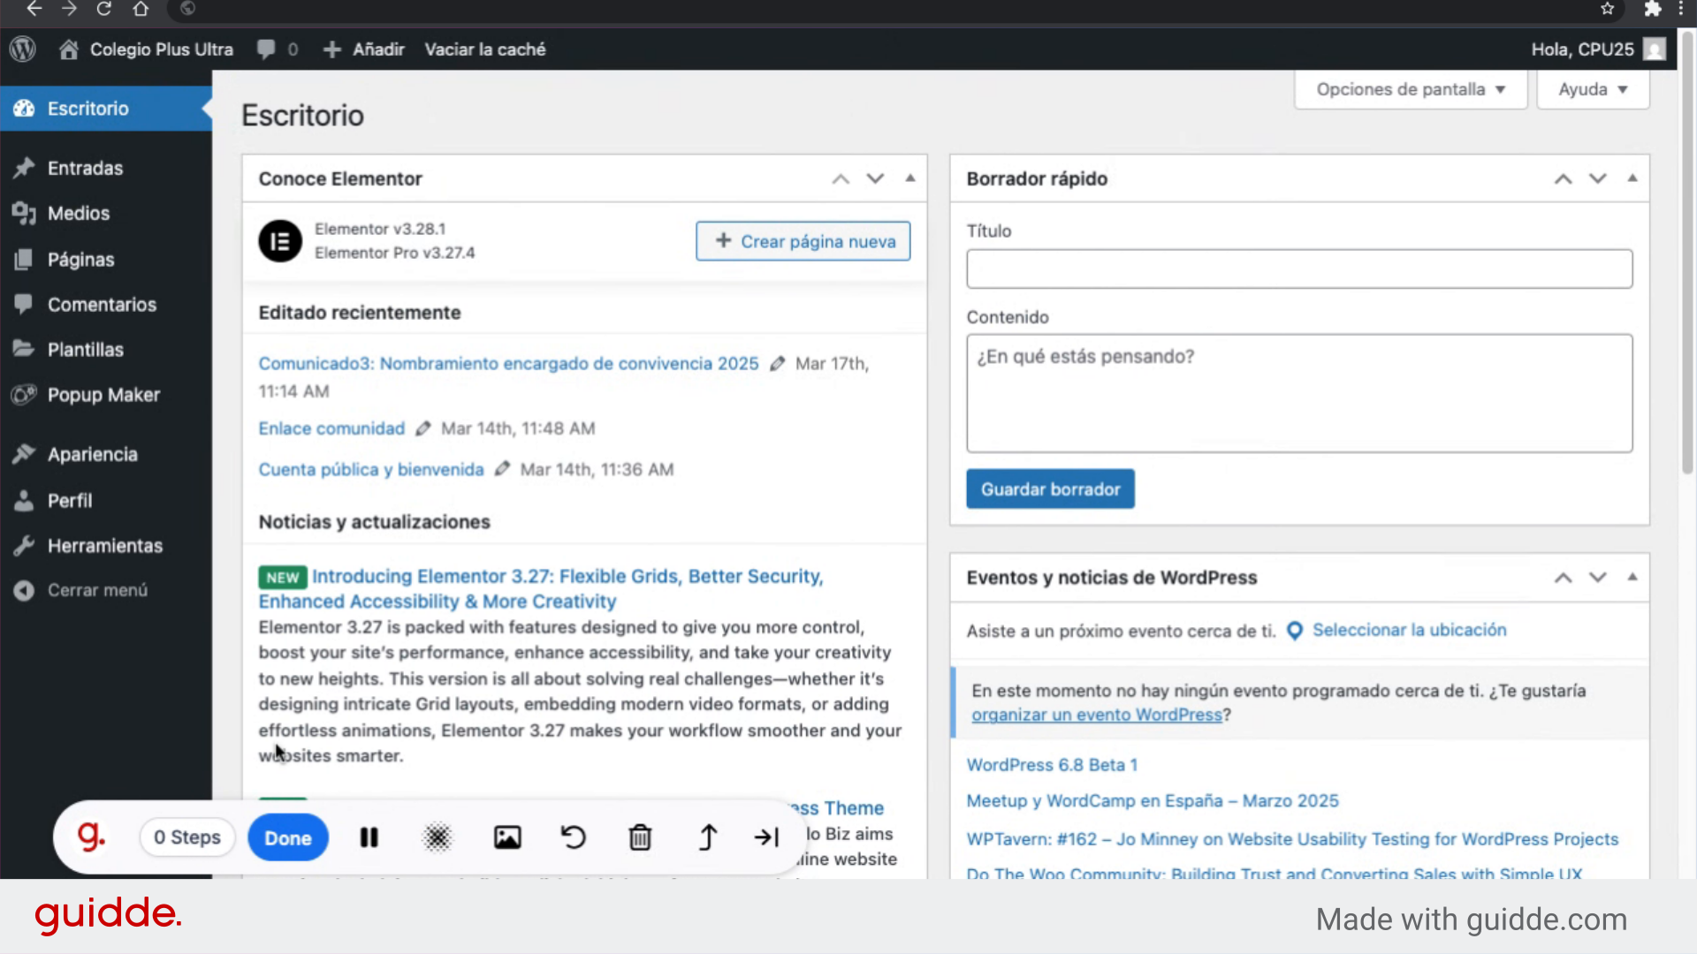Open the comments bubble in admin bar

tap(277, 49)
